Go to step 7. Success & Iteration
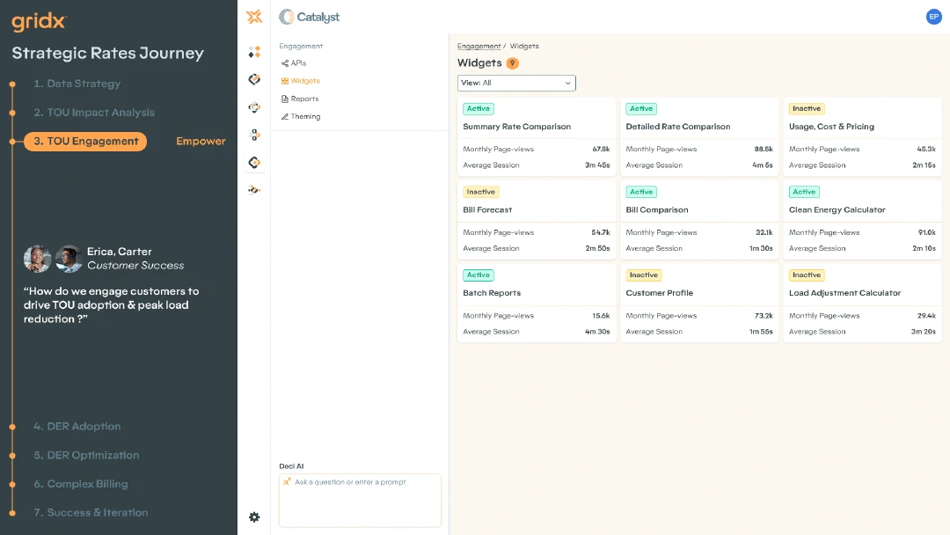Screen dimensions: 950x535 point(91,513)
